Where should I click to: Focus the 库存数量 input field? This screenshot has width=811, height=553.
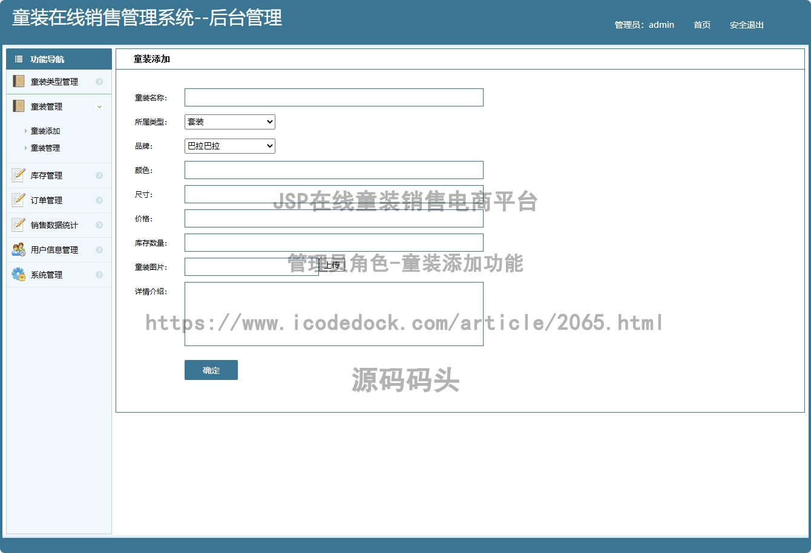click(x=334, y=243)
